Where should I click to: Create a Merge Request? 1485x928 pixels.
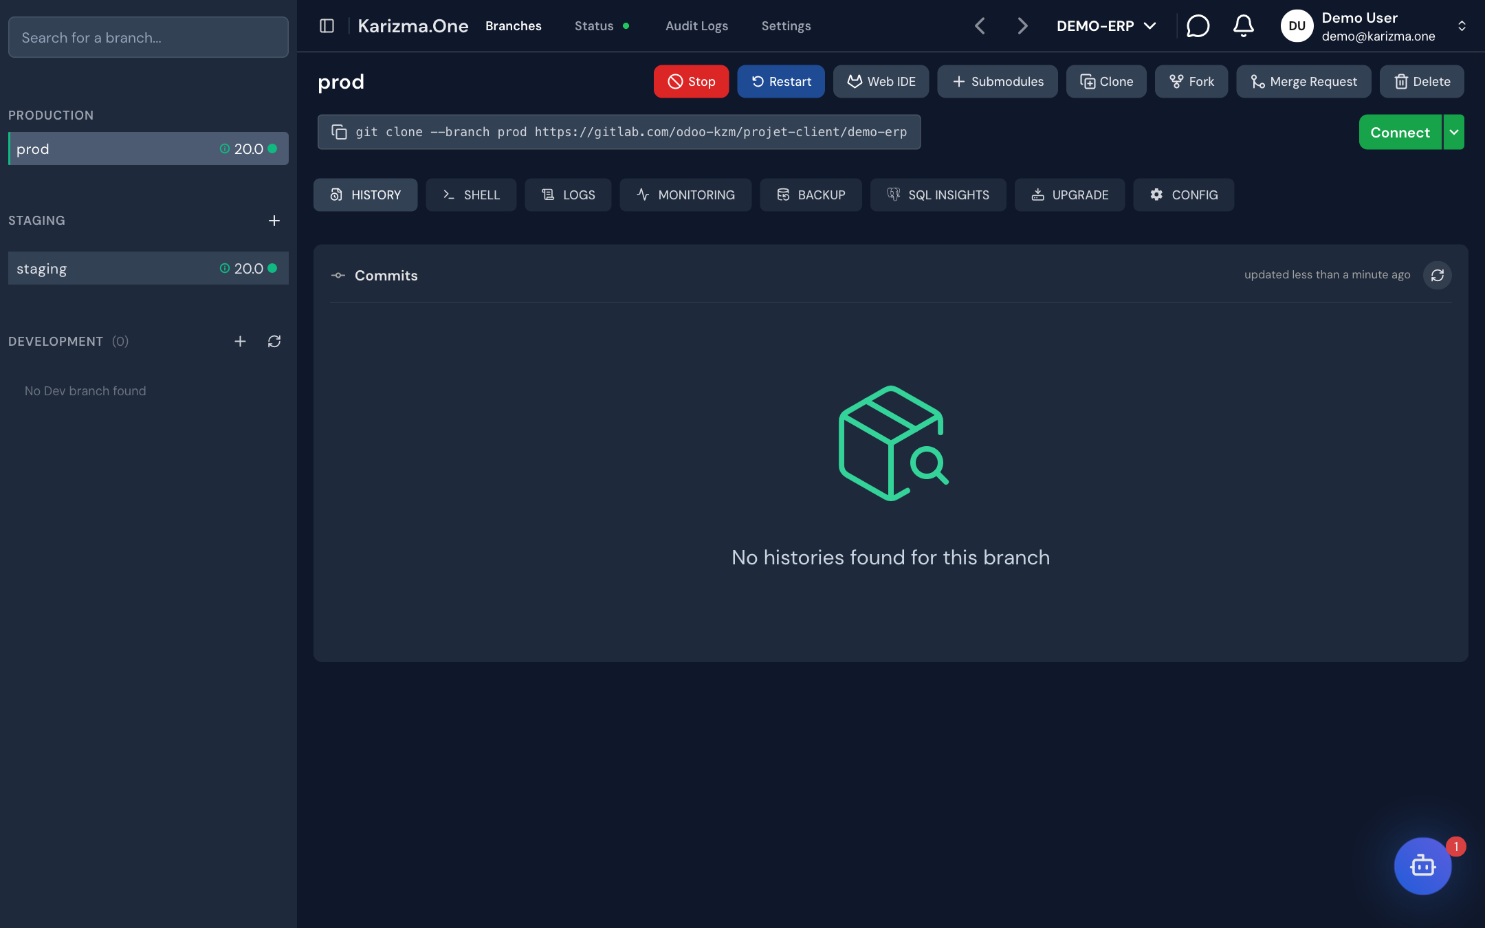(x=1303, y=82)
